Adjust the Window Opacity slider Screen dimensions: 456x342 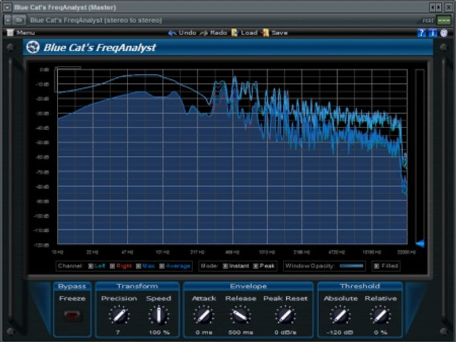(x=352, y=266)
